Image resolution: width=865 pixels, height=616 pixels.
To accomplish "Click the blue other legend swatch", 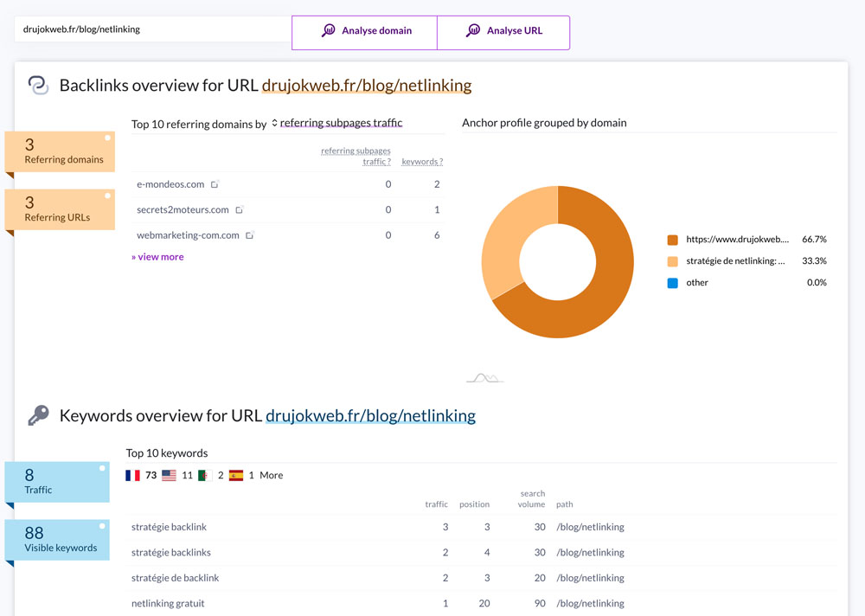I will coord(672,283).
